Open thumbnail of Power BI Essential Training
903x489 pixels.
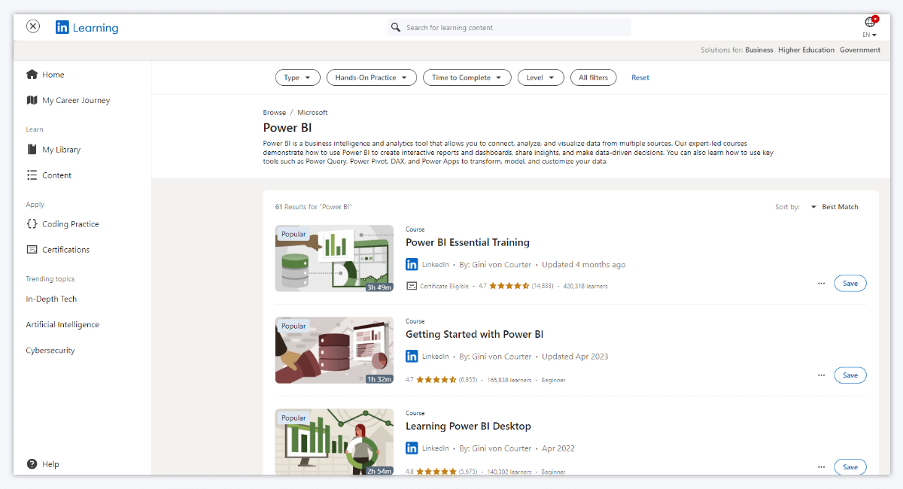pyautogui.click(x=334, y=258)
